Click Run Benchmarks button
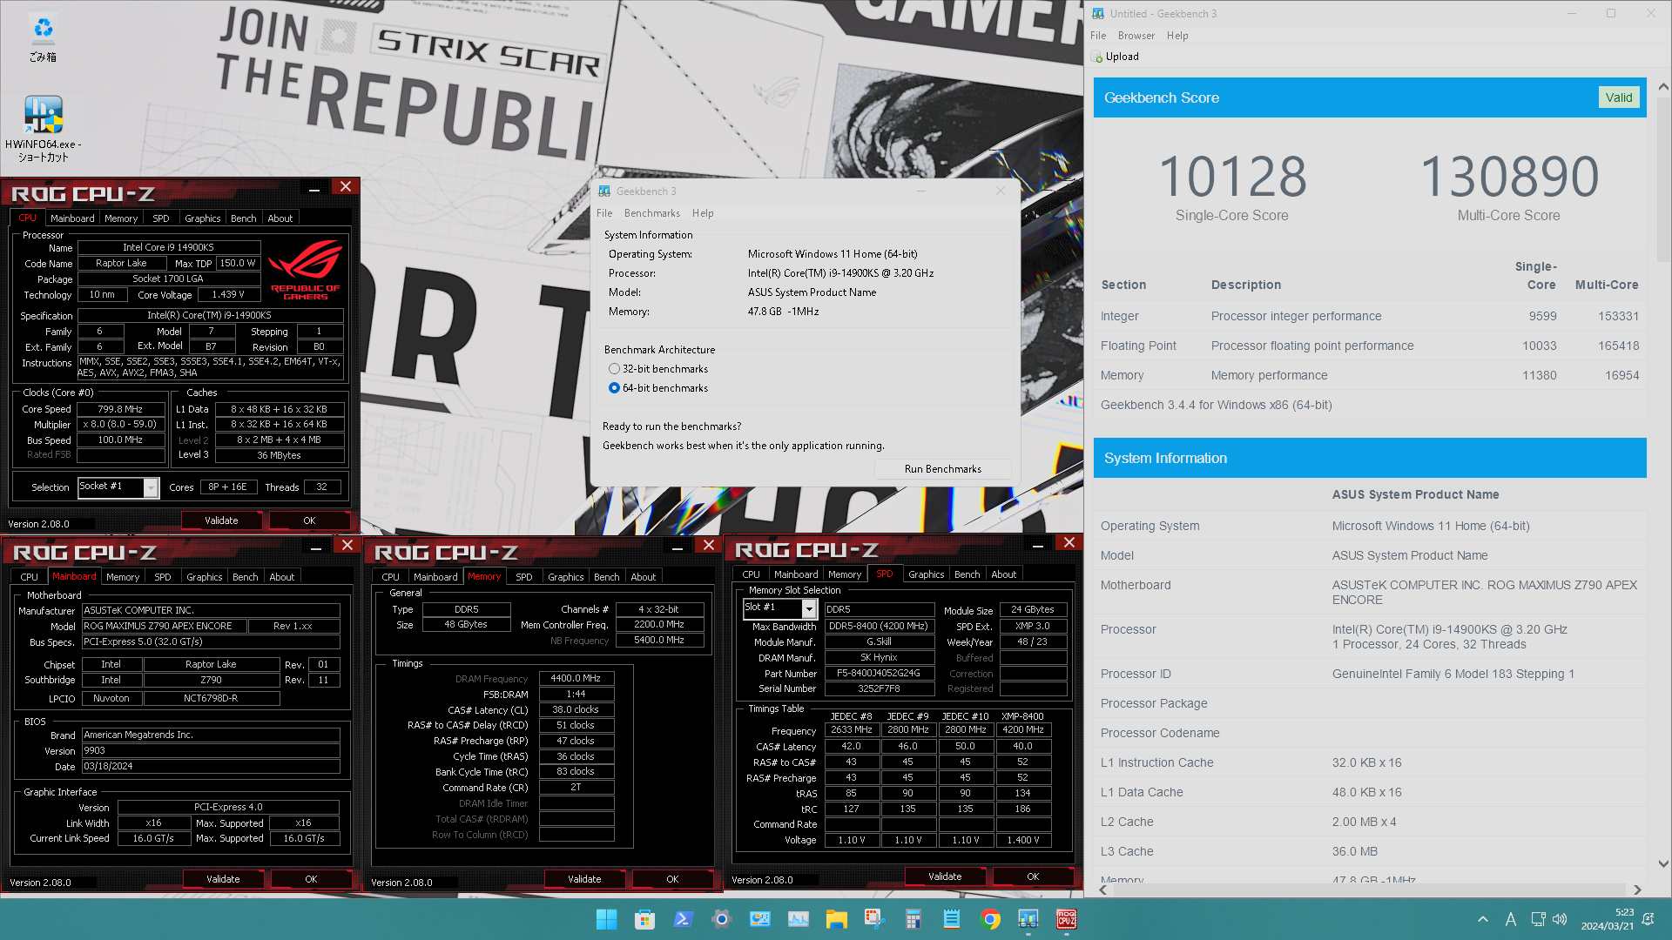The width and height of the screenshot is (1672, 940). coord(942,469)
